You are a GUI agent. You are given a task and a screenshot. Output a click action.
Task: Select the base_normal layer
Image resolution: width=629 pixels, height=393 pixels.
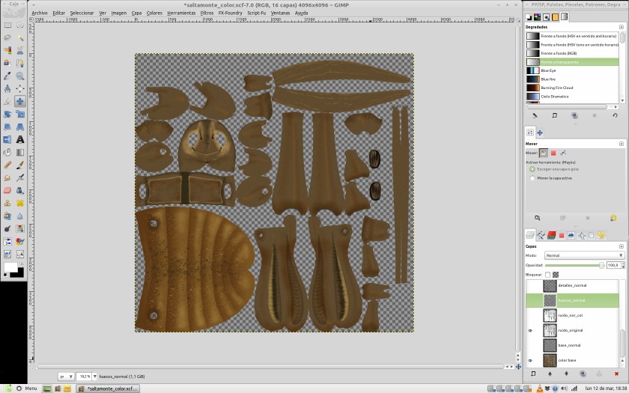[x=572, y=345]
